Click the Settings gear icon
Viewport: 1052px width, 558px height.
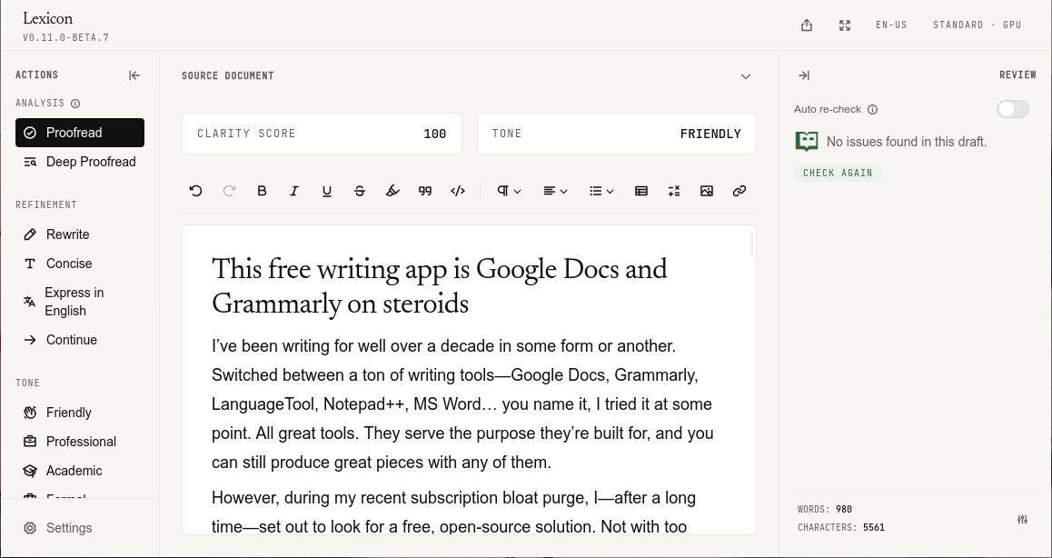coord(29,528)
